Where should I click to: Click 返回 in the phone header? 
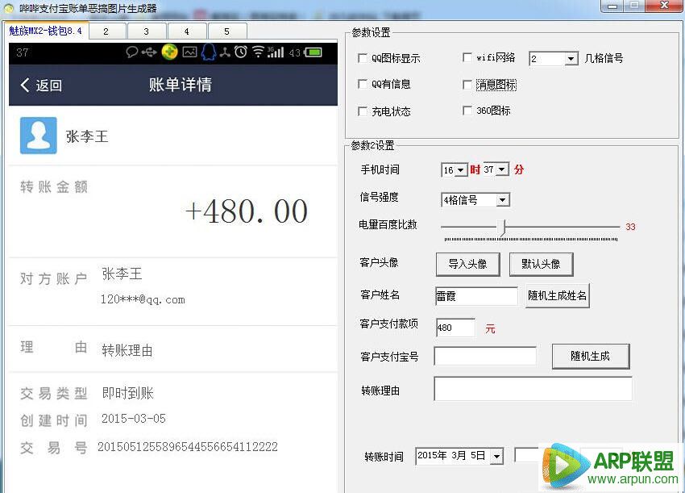[x=48, y=86]
